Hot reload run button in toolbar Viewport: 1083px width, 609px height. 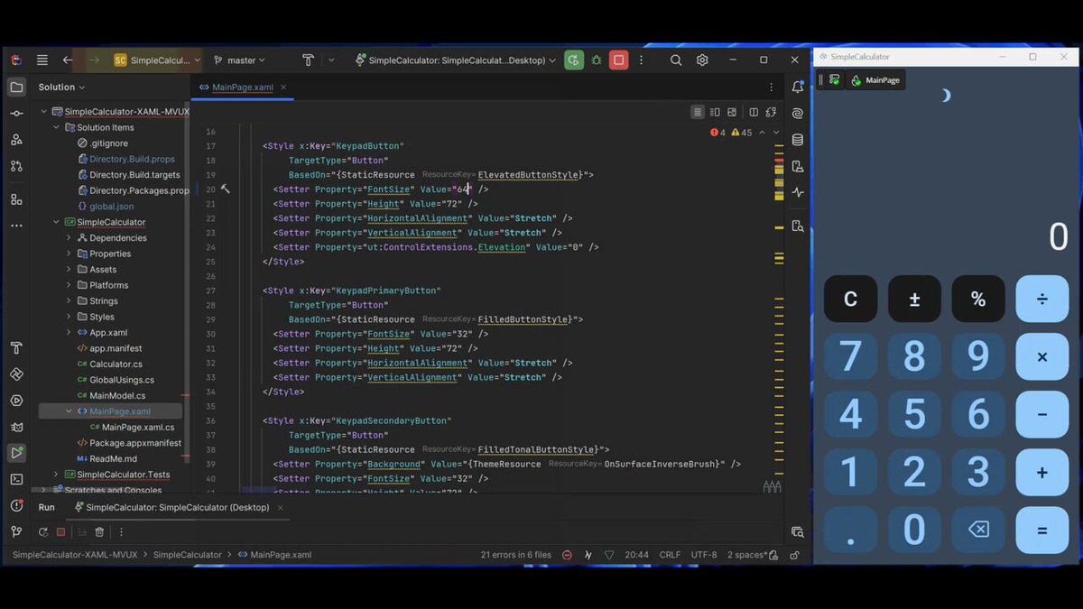(573, 60)
